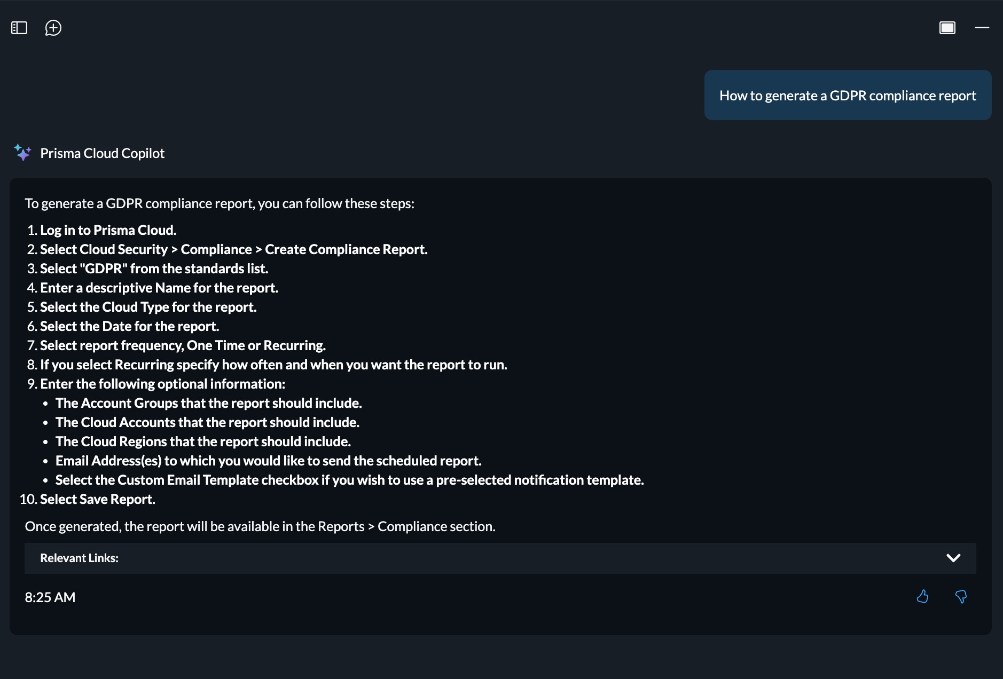Click step 1 'Log in to Prisma Cloud'
Screen dimensions: 1003x679
click(x=108, y=230)
